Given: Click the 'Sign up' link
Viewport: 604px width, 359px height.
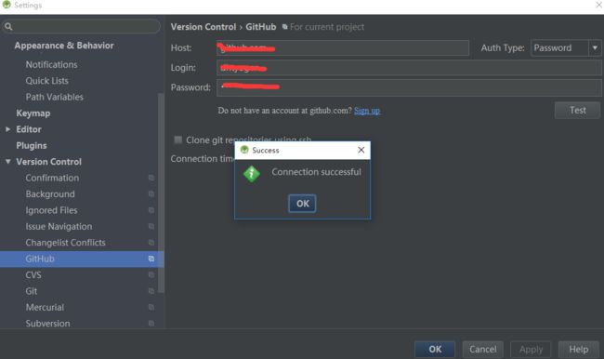Looking at the screenshot, I should click(x=367, y=111).
